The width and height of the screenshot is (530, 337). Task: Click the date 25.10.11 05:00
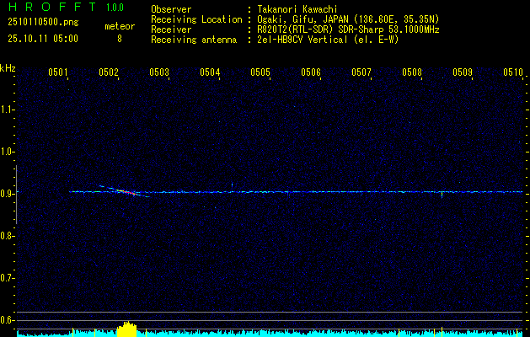tap(42, 38)
